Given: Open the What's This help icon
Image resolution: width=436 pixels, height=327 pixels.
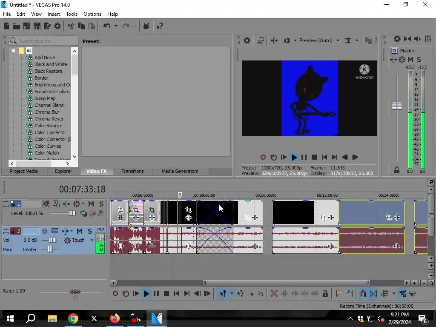Looking at the screenshot, I should (160, 26).
